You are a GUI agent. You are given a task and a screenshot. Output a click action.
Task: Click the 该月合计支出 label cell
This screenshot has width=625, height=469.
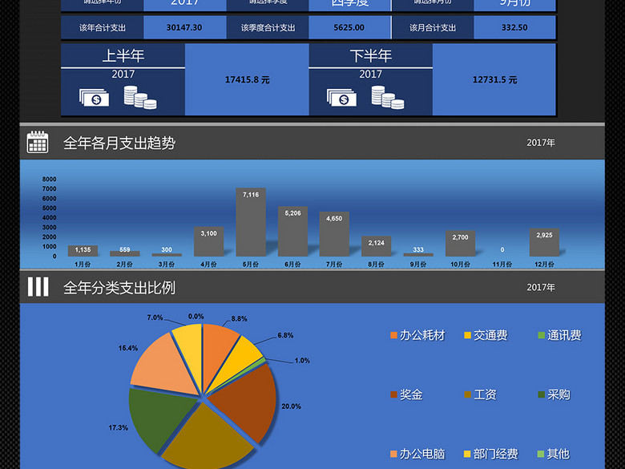click(433, 27)
